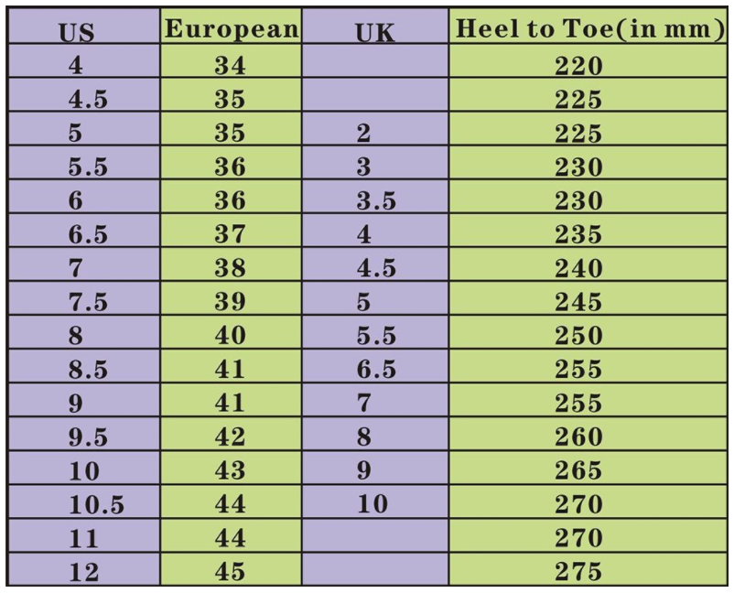
Task: Click the 220 mm heel-to-toe value
Action: click(x=578, y=66)
